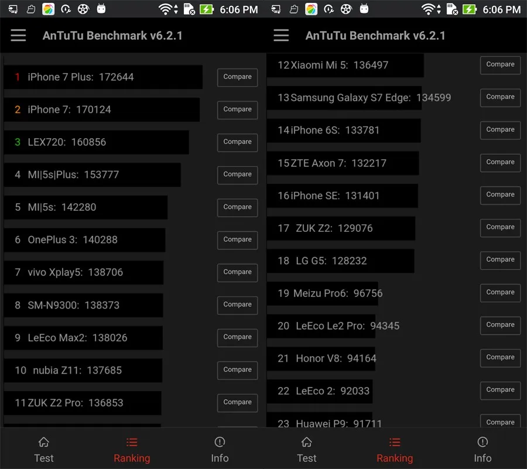
Task: Tap Ranking tab in right screen
Action: [395, 450]
